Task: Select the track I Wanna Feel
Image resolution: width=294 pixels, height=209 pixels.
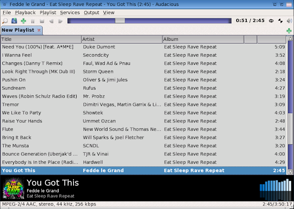Action: (143, 55)
